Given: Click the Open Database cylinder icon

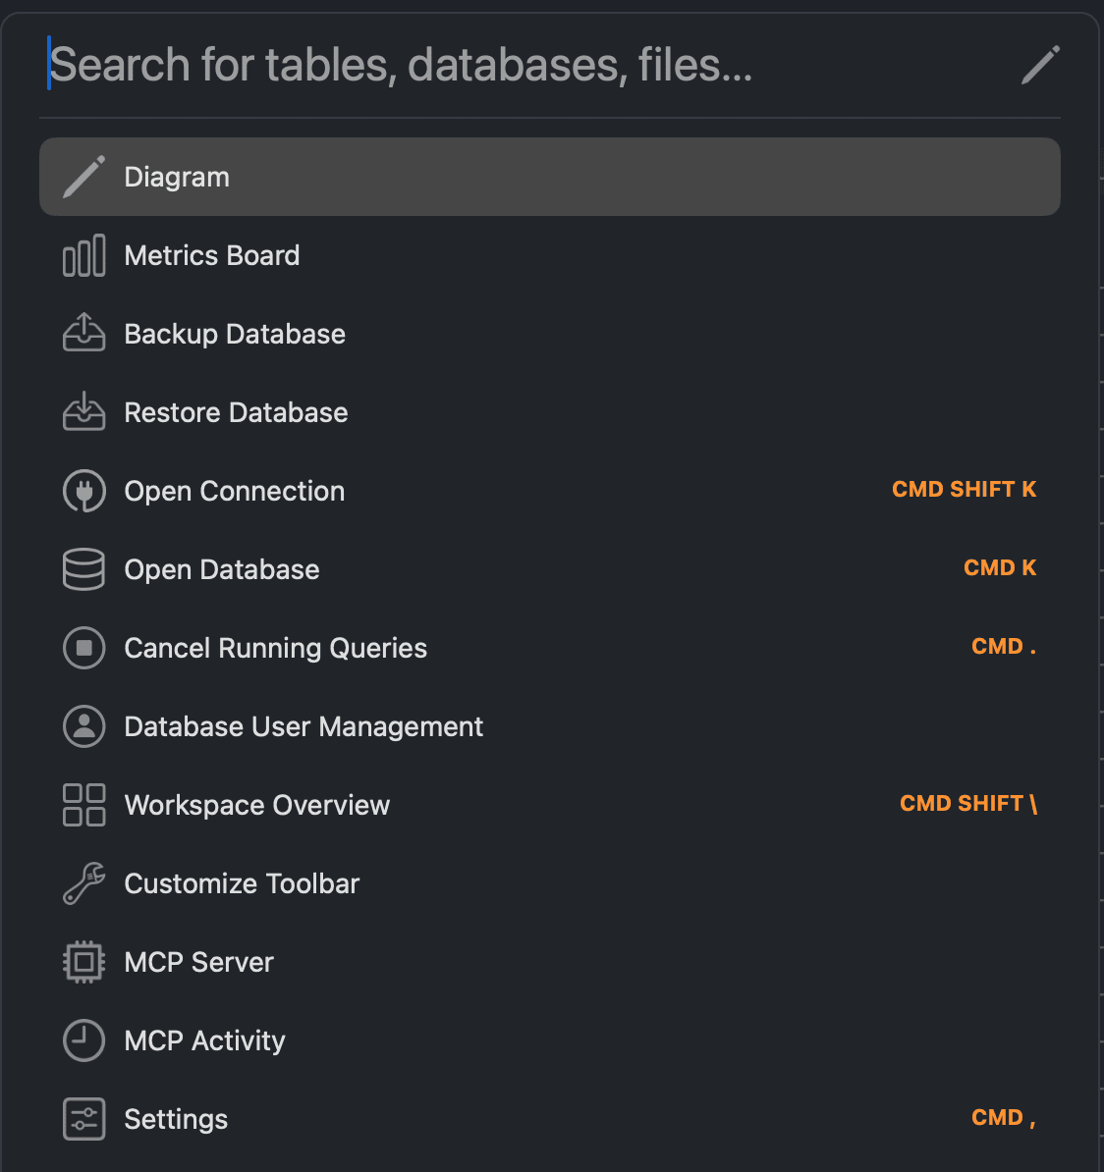Looking at the screenshot, I should coord(83,569).
